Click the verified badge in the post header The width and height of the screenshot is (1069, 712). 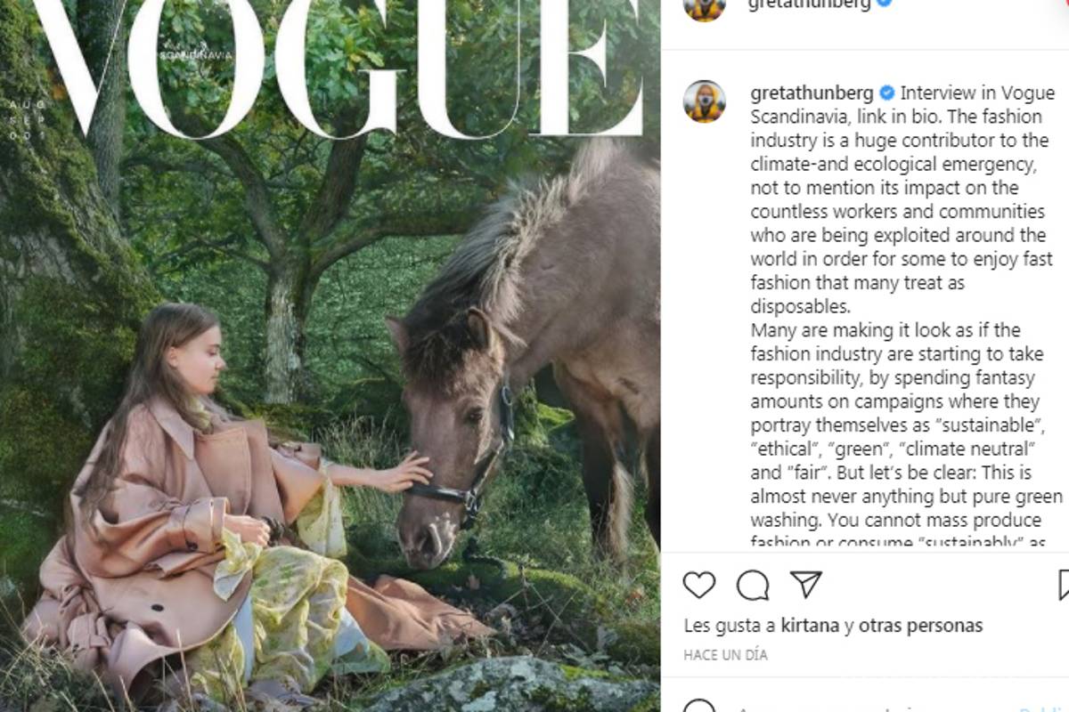885,4
